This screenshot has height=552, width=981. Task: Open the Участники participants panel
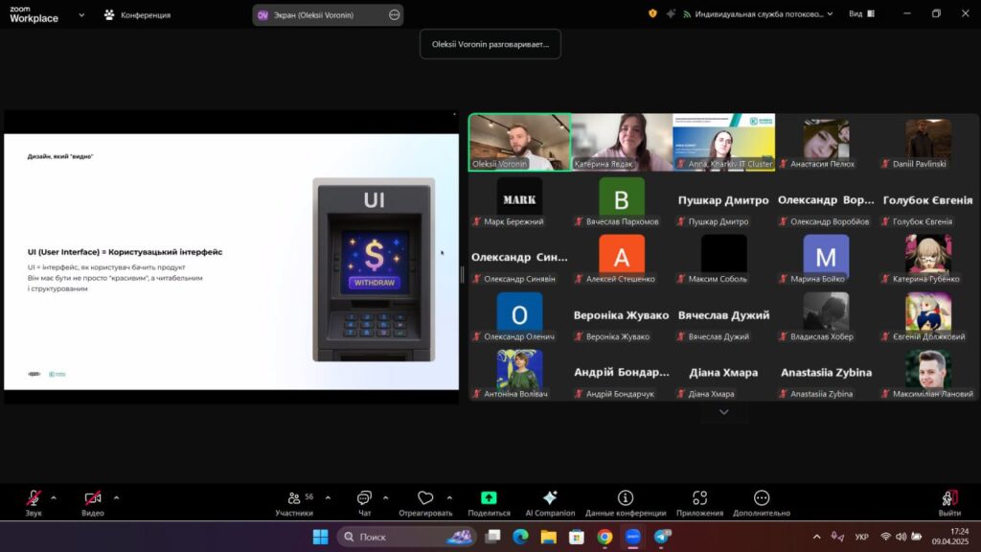[x=294, y=502]
